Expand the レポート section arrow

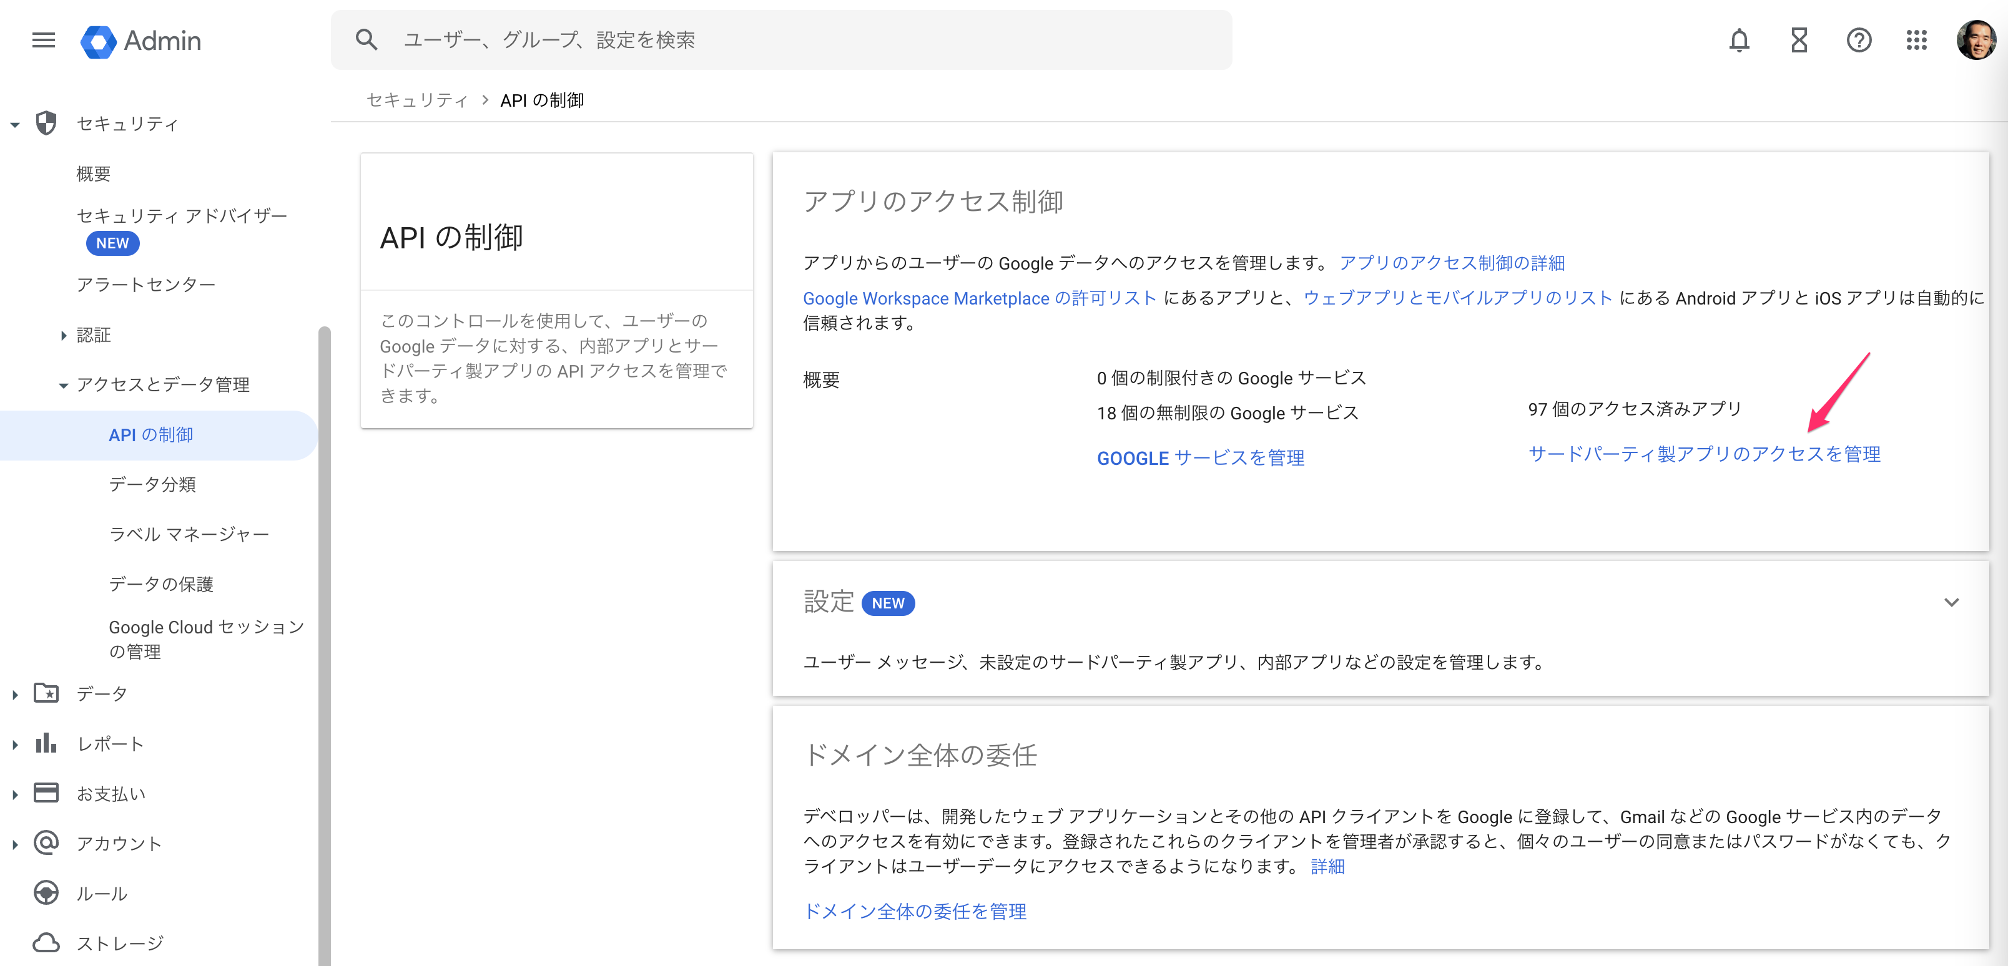15,744
